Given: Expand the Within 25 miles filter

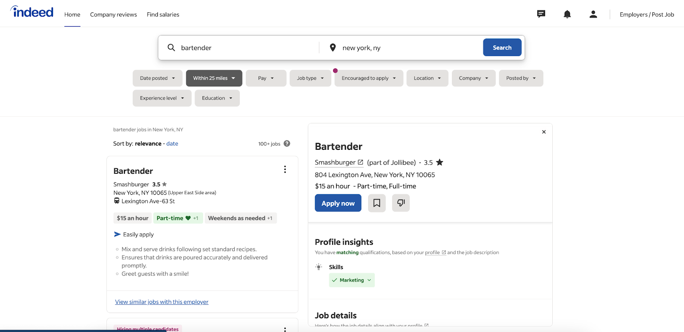Looking at the screenshot, I should click(214, 78).
